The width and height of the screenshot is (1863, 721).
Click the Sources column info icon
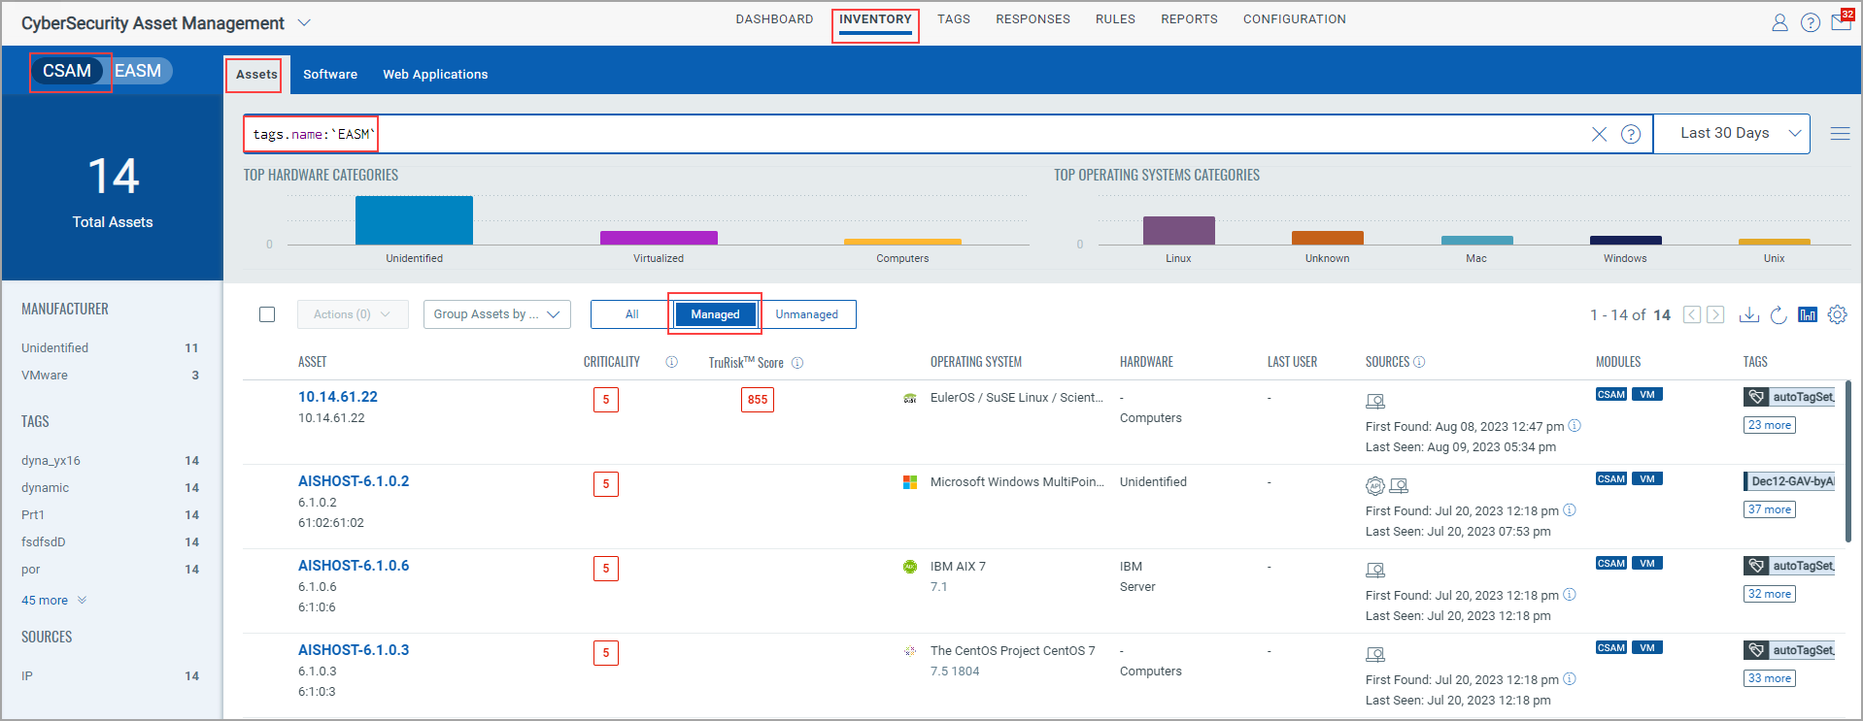[x=1419, y=362]
